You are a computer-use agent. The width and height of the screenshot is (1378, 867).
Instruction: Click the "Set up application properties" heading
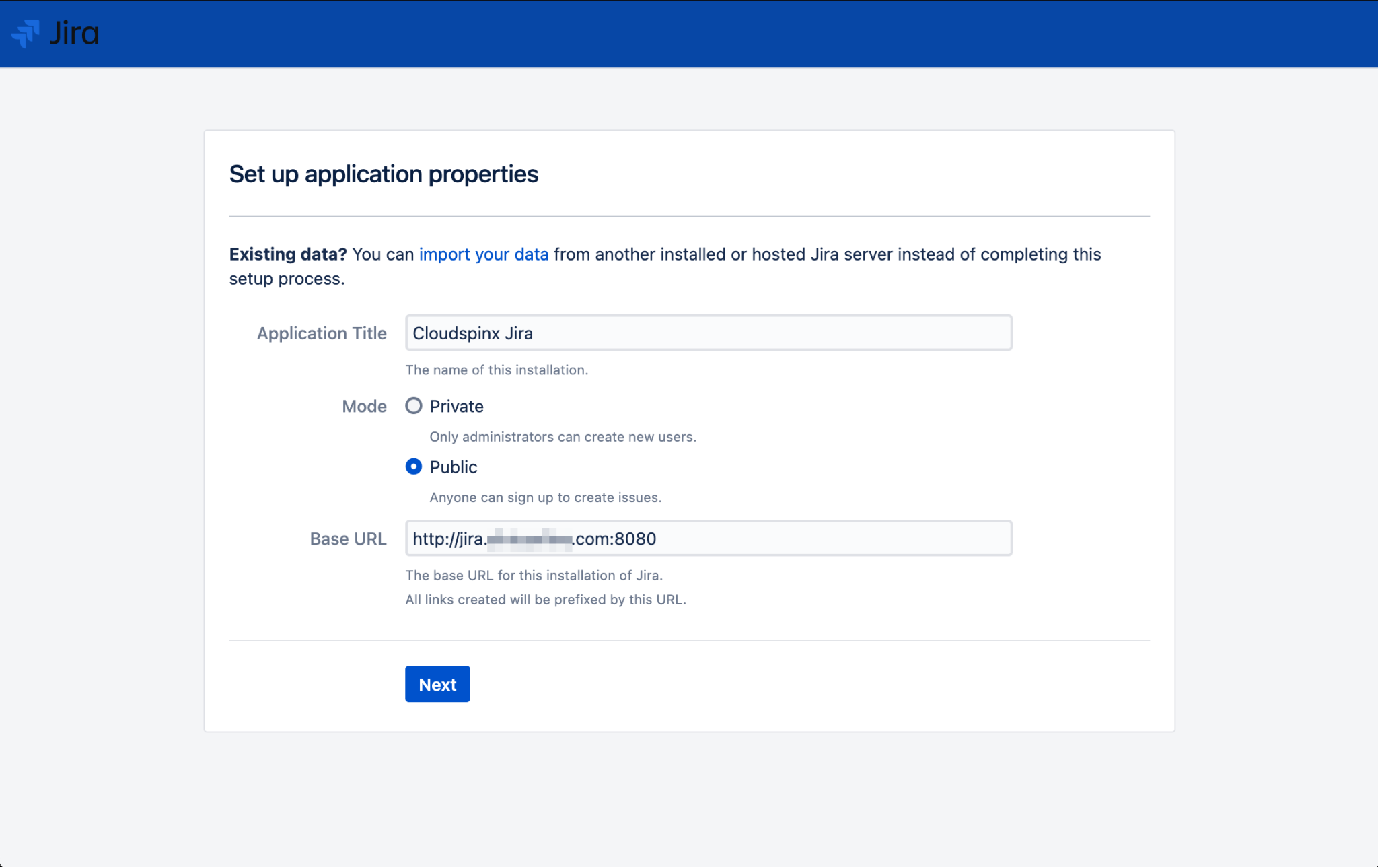tap(384, 174)
